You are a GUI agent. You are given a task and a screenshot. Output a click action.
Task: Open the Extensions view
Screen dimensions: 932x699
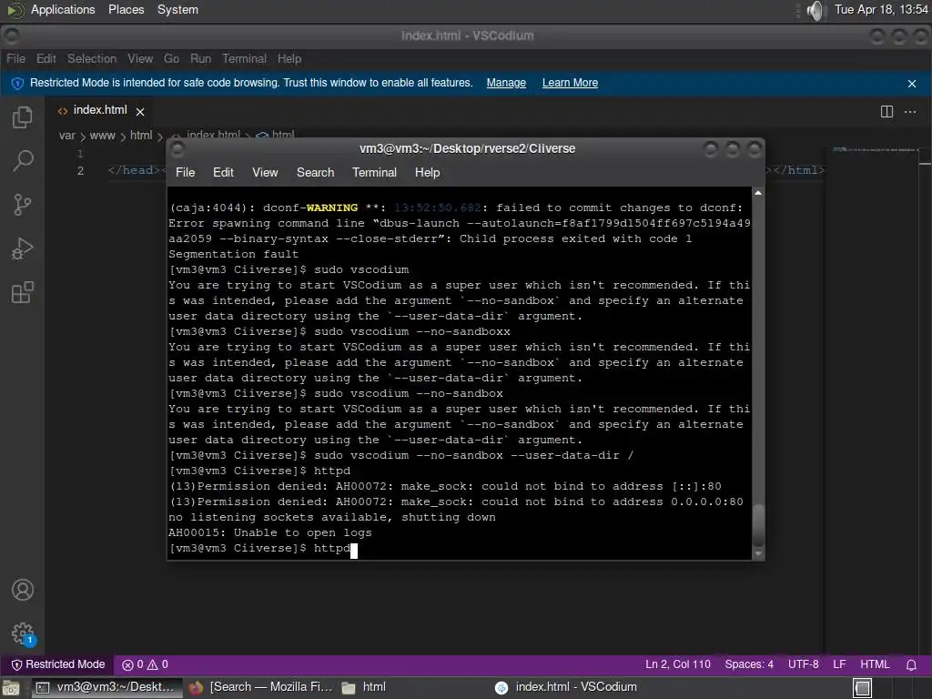coord(23,292)
